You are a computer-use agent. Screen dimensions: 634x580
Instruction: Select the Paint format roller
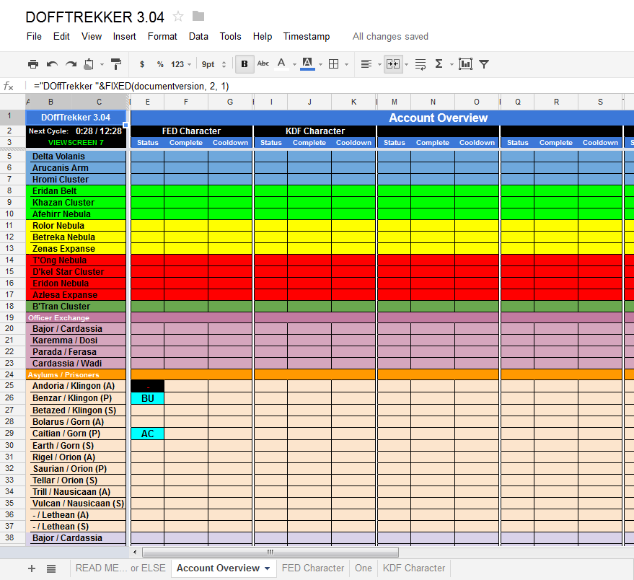click(116, 64)
